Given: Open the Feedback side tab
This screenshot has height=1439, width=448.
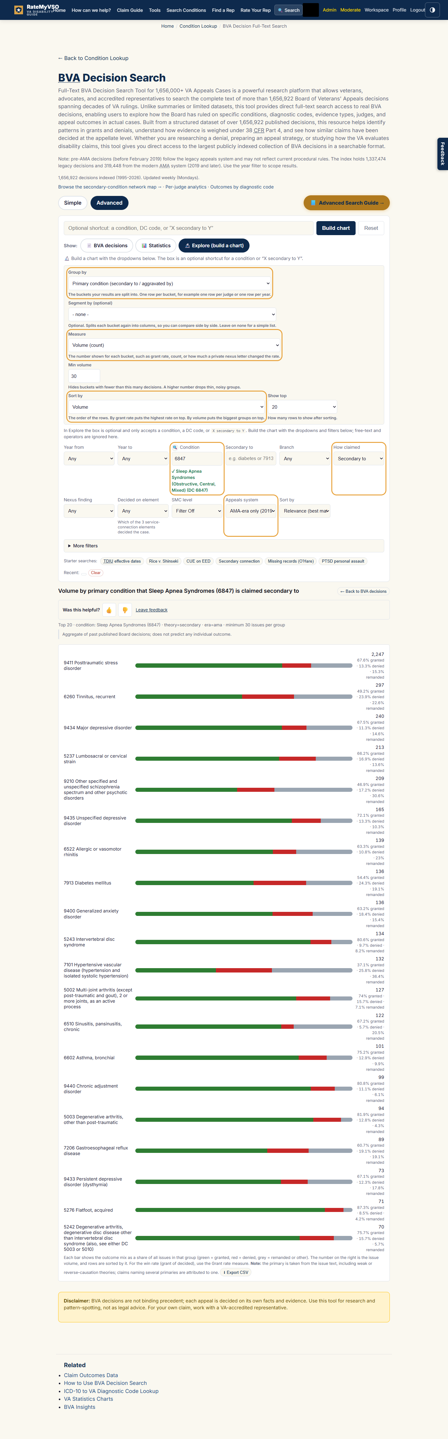Looking at the screenshot, I should click(x=442, y=154).
